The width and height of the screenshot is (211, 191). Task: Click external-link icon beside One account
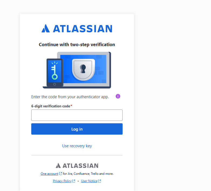(x=61, y=173)
